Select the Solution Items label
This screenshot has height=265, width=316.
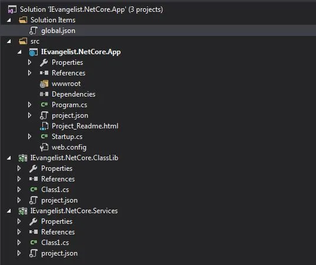(x=53, y=20)
